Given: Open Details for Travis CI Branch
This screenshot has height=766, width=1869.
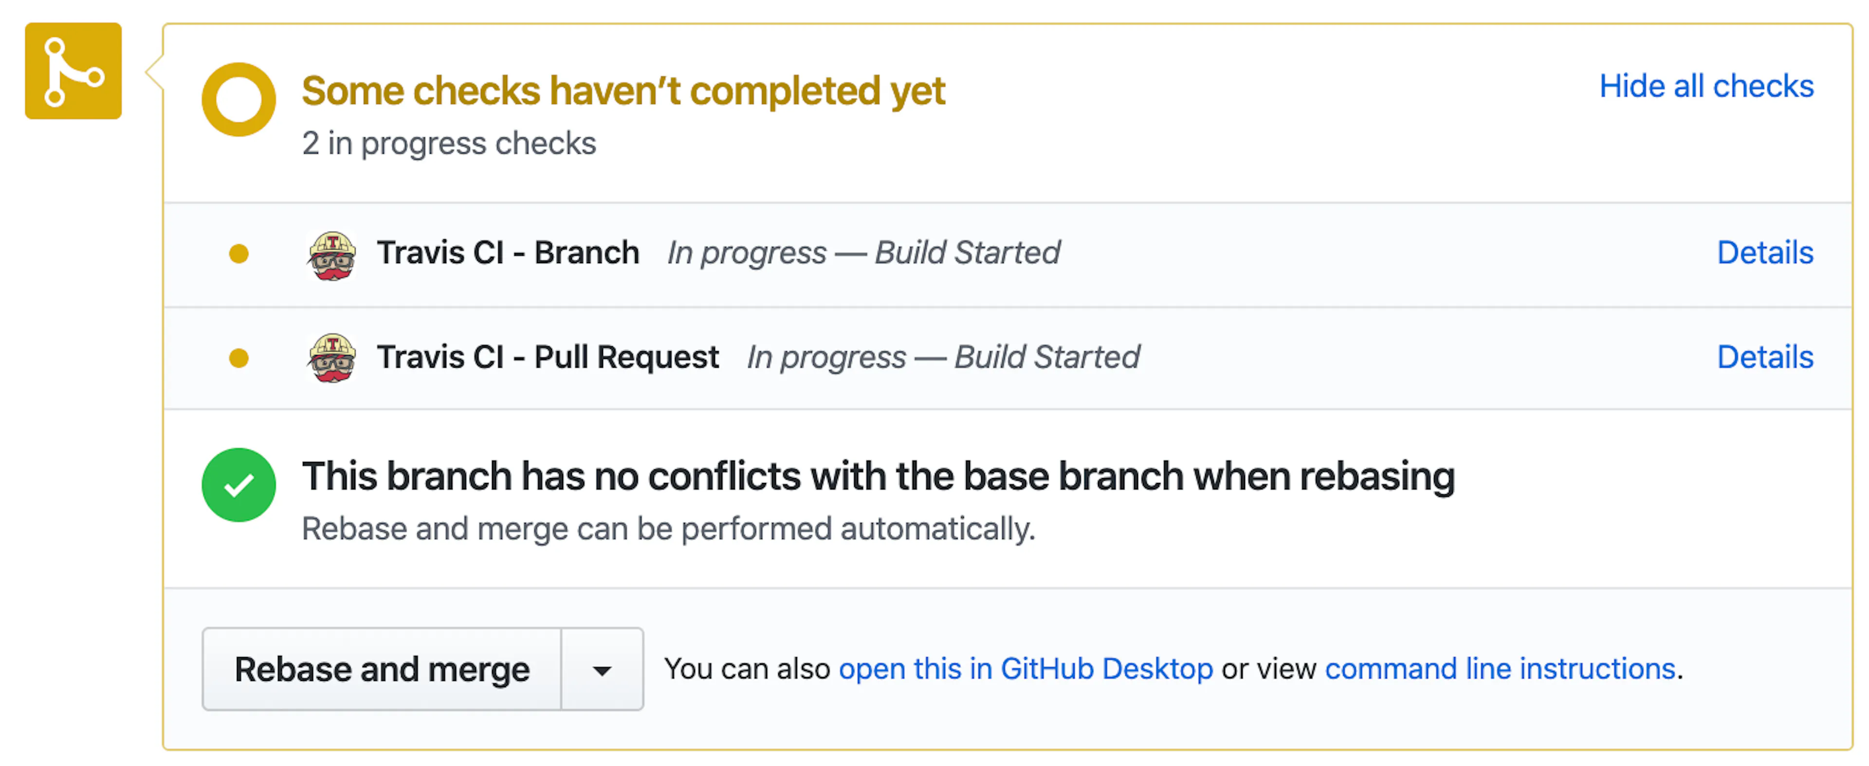Looking at the screenshot, I should coord(1765,253).
